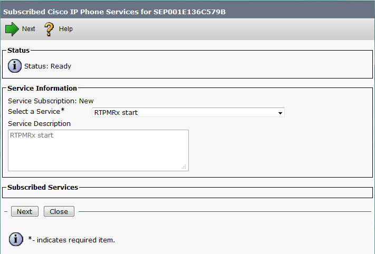Click the Next label in the toolbar
The image size is (375, 254).
[28, 29]
